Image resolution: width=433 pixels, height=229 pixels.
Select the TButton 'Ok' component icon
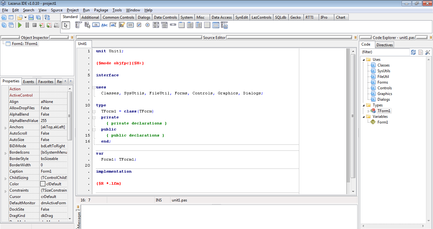tap(96, 25)
